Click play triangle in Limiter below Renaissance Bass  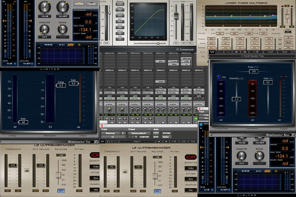tap(276, 171)
